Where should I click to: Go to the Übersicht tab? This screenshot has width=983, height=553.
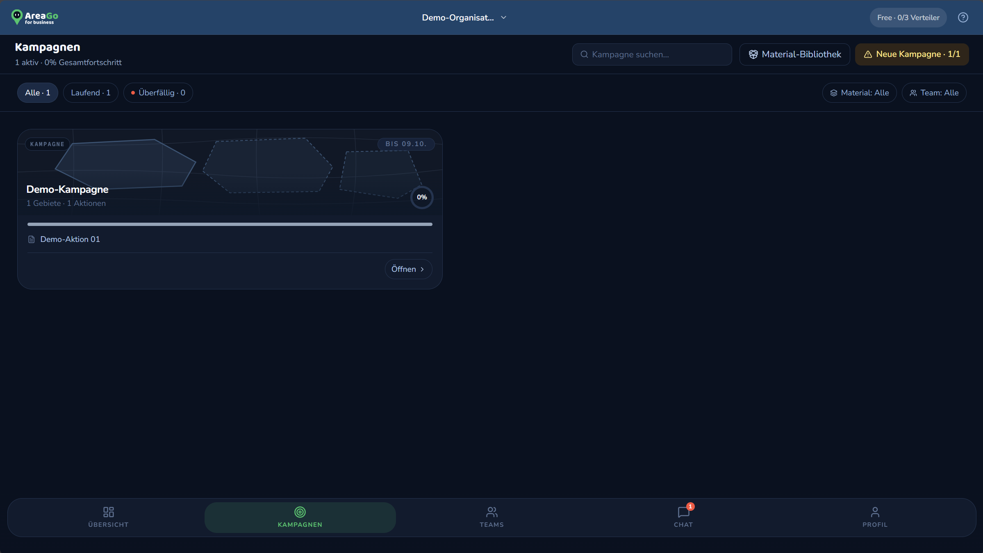click(108, 517)
